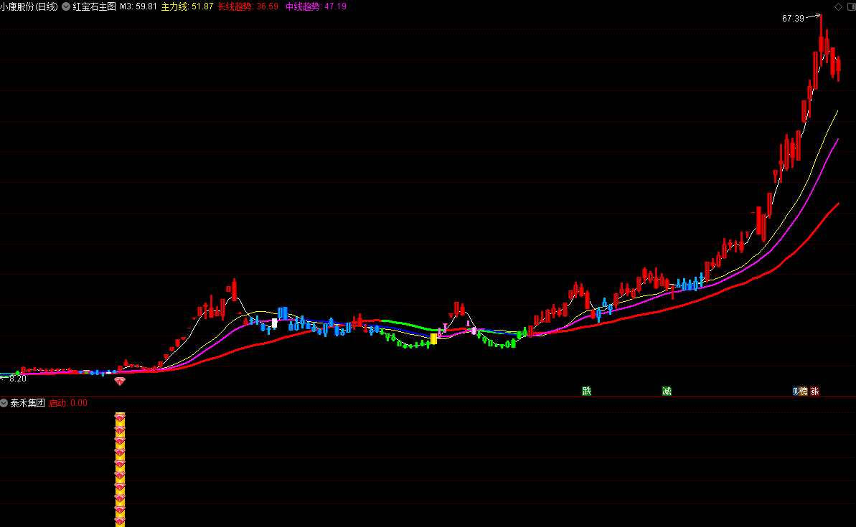
Task: Click the red gem signal below the main chart
Action: coord(120,381)
